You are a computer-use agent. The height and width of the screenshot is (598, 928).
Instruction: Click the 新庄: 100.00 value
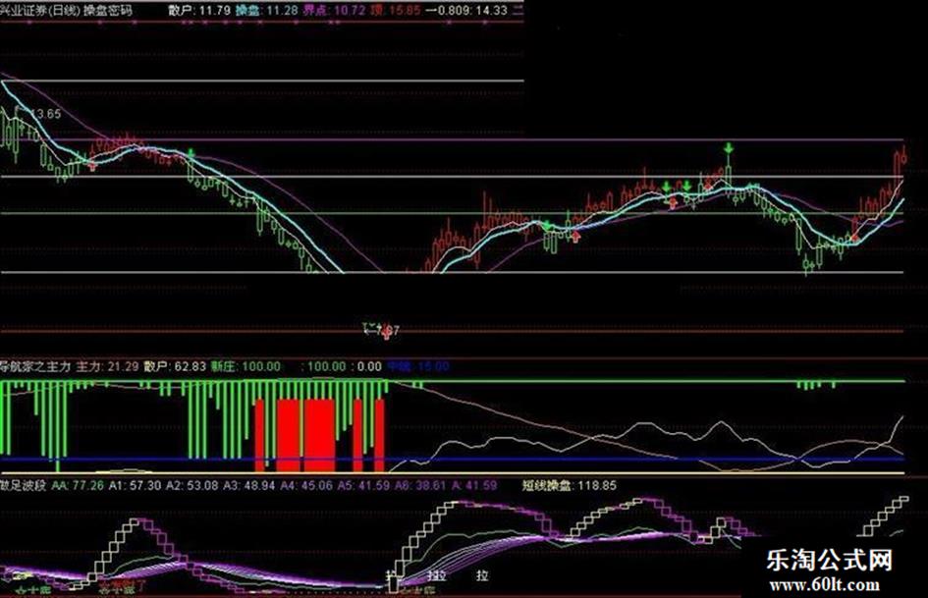tap(246, 366)
